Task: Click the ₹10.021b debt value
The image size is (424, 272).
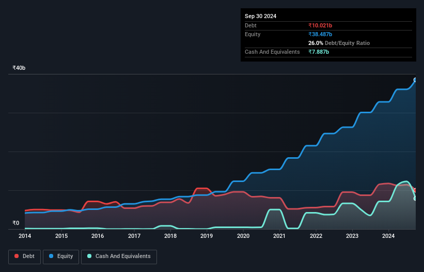Action: pos(320,25)
